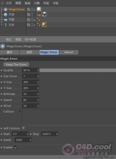Toggle the green enable checkmark of 文本
116x159 pixels.
35,25
